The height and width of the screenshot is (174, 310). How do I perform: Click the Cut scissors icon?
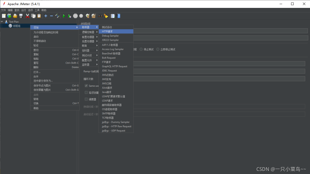tap(27, 16)
